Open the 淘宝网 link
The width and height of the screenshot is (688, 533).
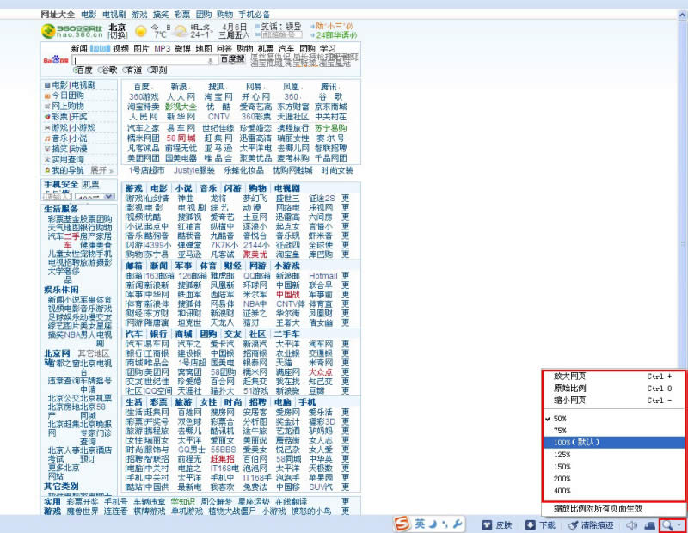pos(218,97)
